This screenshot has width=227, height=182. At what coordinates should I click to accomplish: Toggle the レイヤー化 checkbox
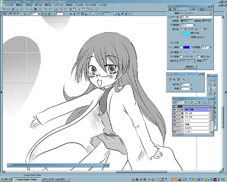[181, 56]
